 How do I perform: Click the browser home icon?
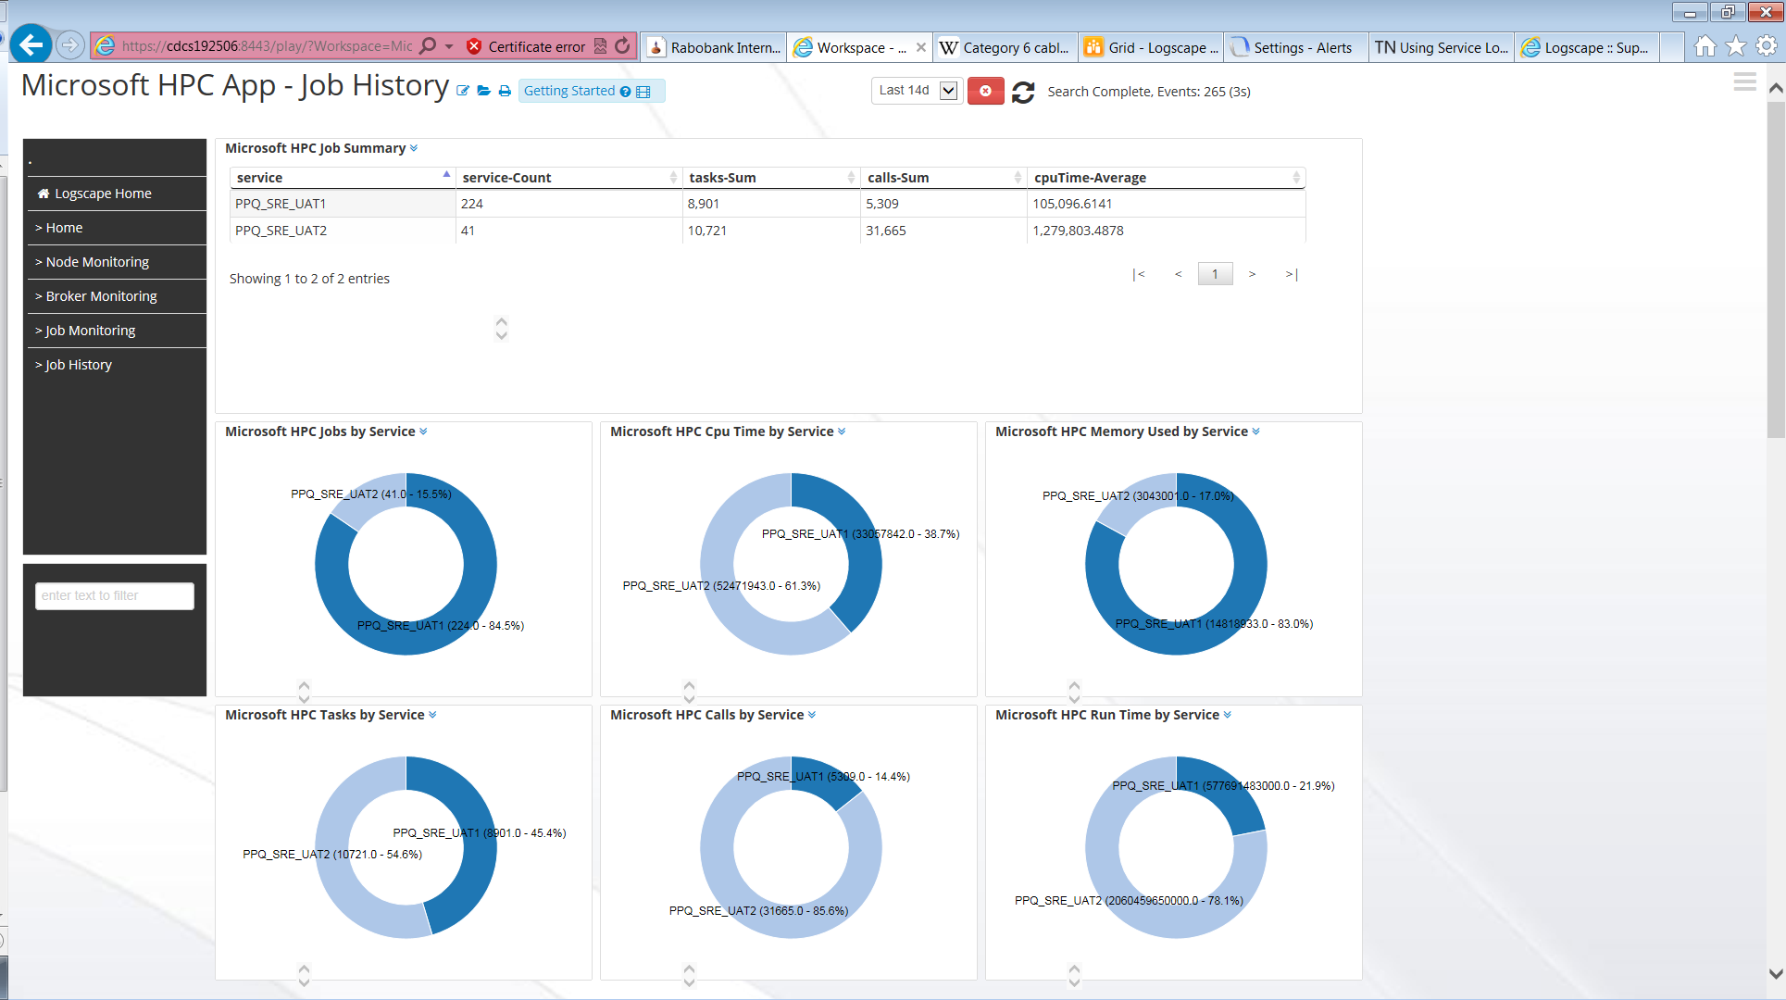[1705, 46]
